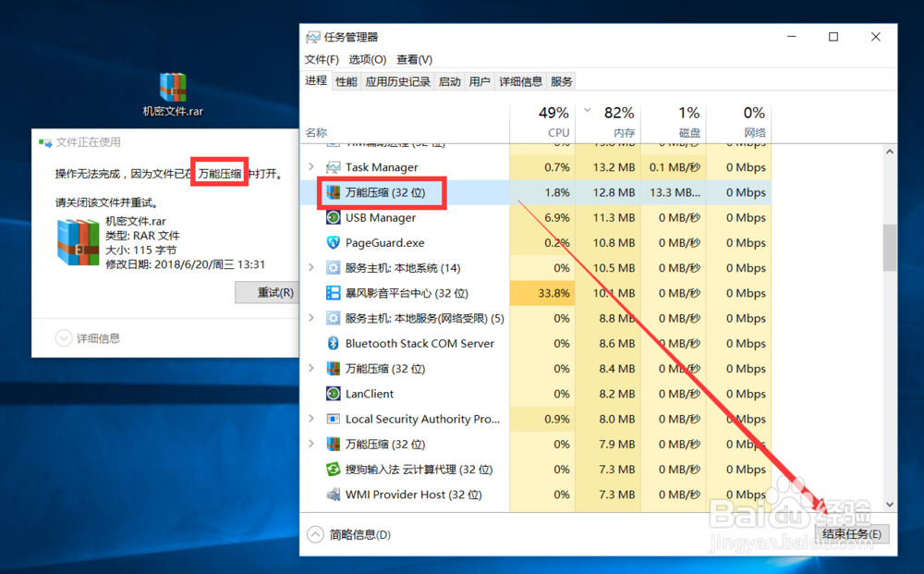The width and height of the screenshot is (924, 574).
Task: Expand 详细信息 in the file-in-use dialog
Action: point(87,338)
